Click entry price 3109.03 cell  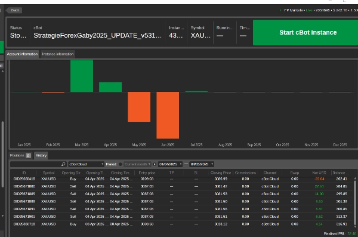pyautogui.click(x=147, y=178)
